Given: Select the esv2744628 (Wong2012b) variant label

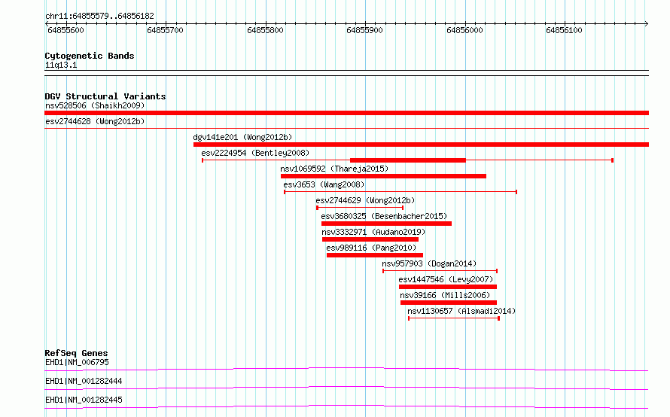Looking at the screenshot, I should tap(95, 121).
